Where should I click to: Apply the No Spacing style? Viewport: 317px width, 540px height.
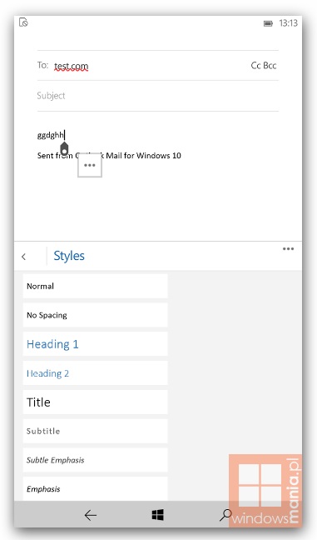95,315
